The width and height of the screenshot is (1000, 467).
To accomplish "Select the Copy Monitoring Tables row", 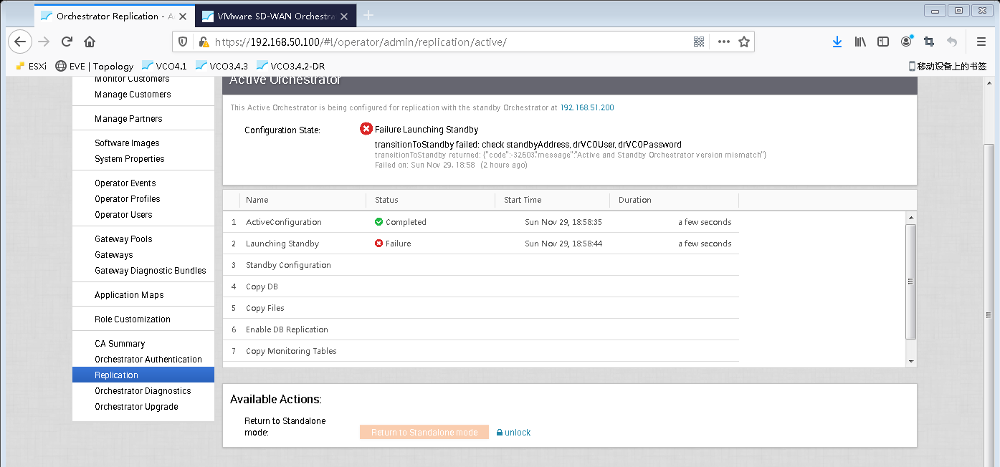I will 481,351.
